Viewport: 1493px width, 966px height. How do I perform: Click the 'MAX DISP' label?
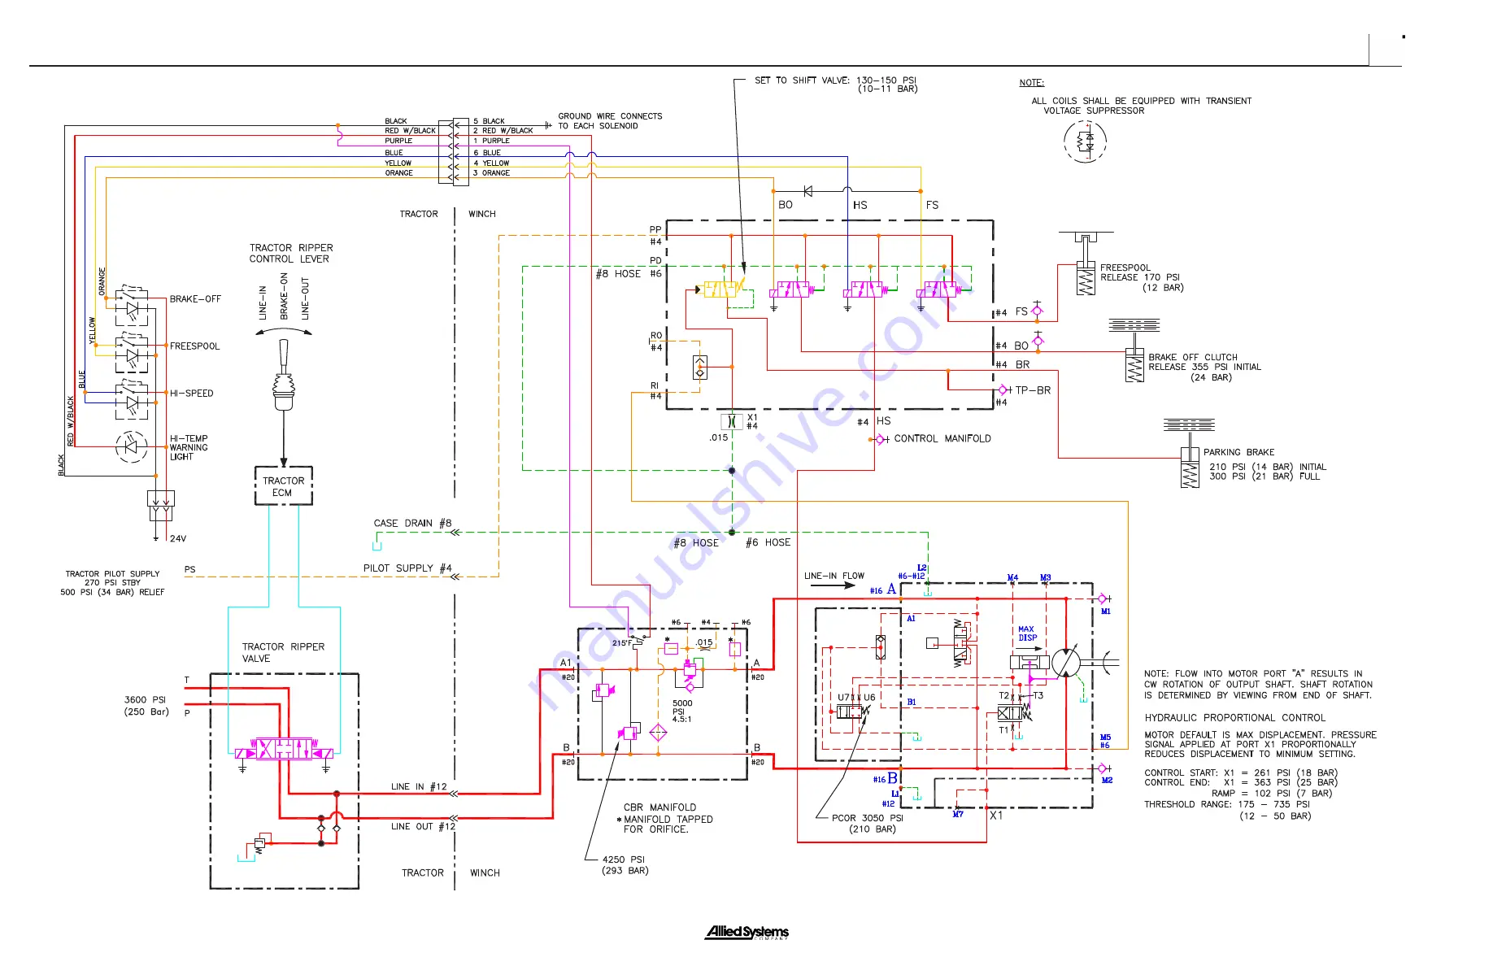[1027, 633]
